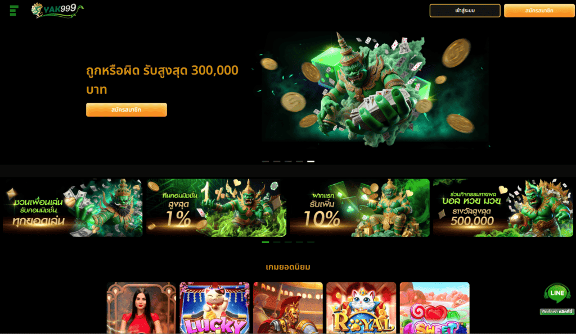Open the 1% commission rebate promo banner

point(217,208)
